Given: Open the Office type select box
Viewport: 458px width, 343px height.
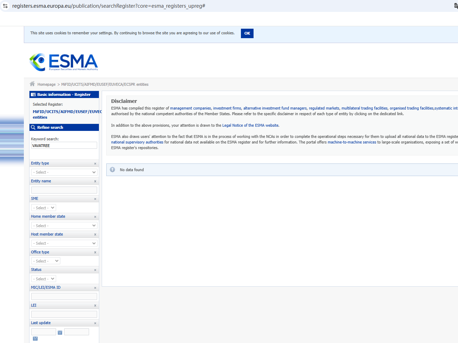Looking at the screenshot, I should pyautogui.click(x=46, y=261).
